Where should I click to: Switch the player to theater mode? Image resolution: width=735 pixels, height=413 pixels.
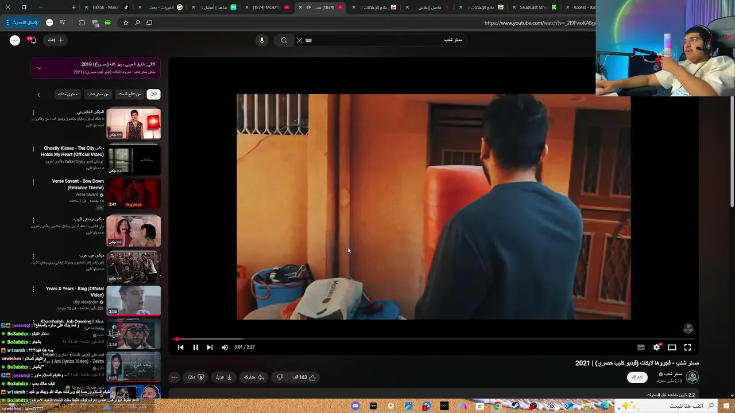[x=672, y=347]
